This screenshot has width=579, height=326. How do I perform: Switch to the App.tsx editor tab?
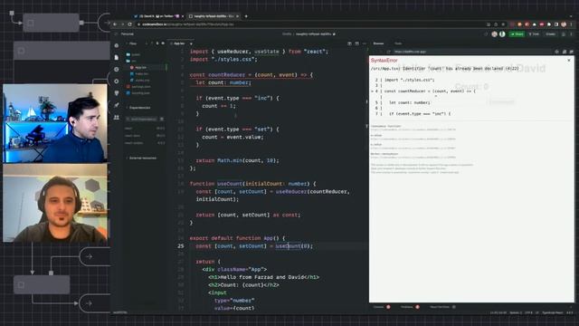point(179,43)
